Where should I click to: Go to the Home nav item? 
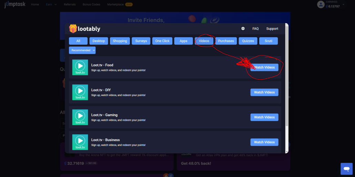click(35, 4)
